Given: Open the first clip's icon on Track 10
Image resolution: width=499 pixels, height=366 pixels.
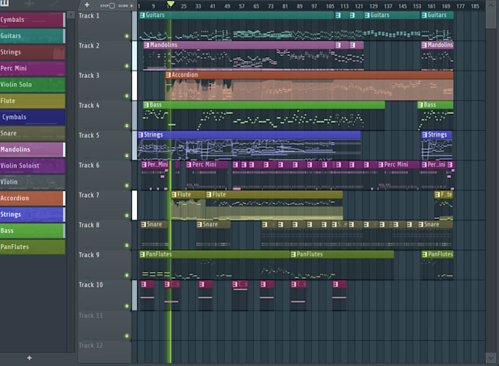Looking at the screenshot, I should (x=144, y=284).
